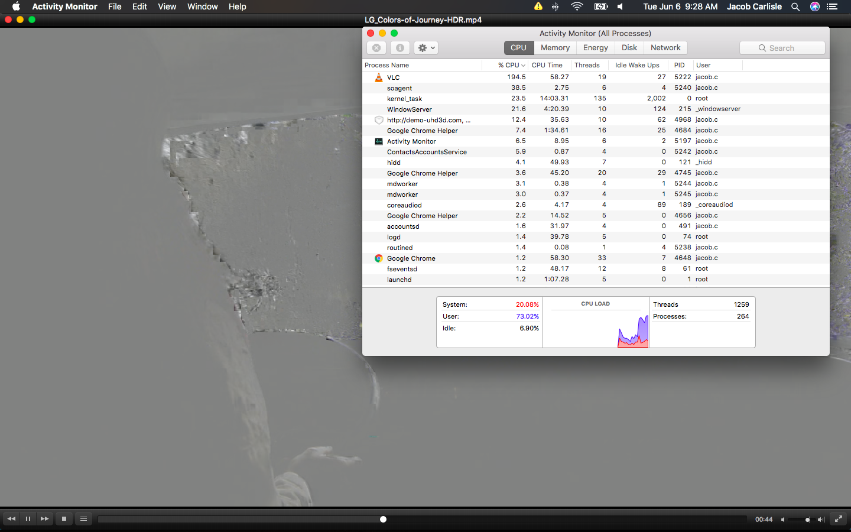Viewport: 851px width, 532px height.
Task: Click the CPU LOAD graph
Action: coord(596,323)
